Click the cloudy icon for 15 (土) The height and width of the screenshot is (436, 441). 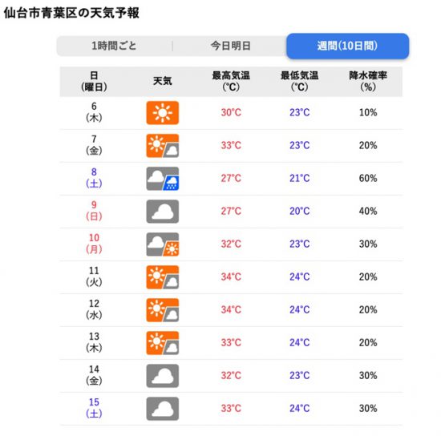coord(163,409)
